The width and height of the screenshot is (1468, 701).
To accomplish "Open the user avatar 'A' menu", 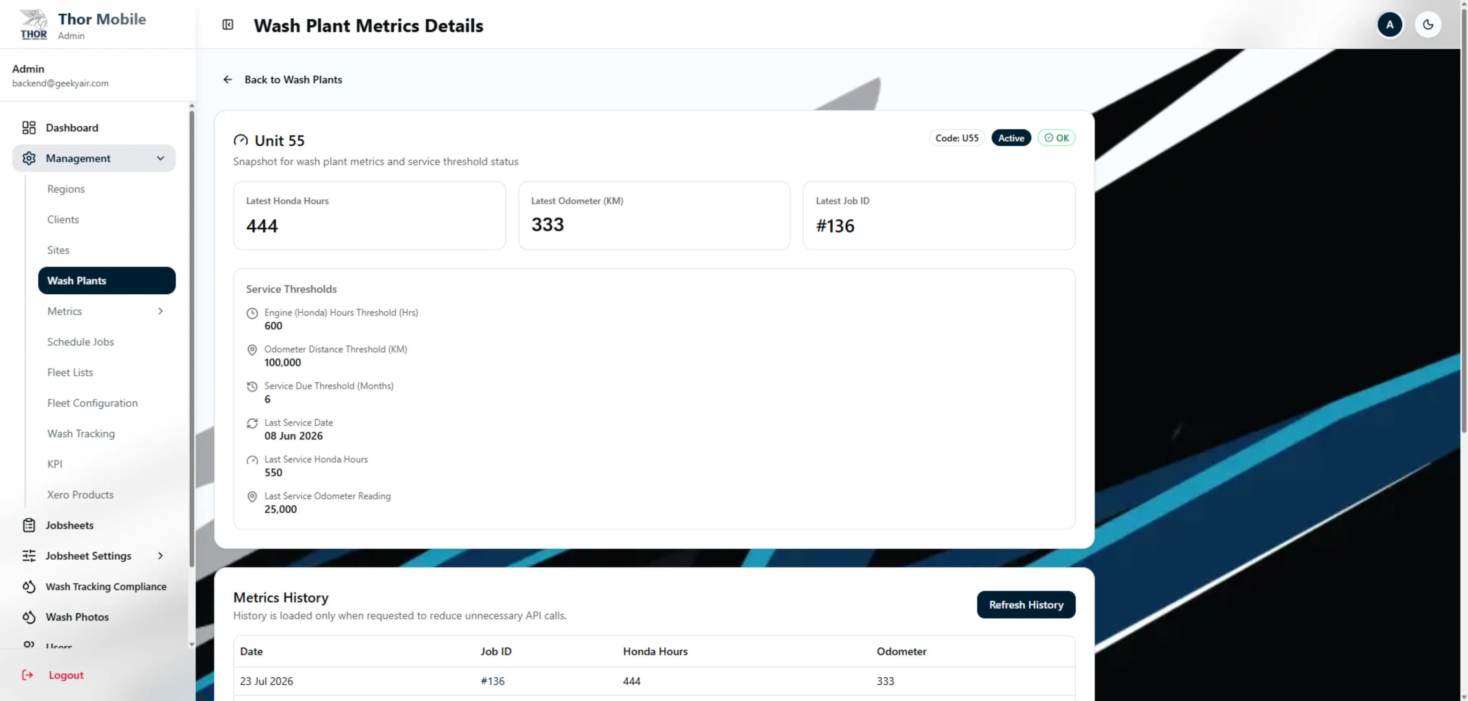I will click(1389, 24).
